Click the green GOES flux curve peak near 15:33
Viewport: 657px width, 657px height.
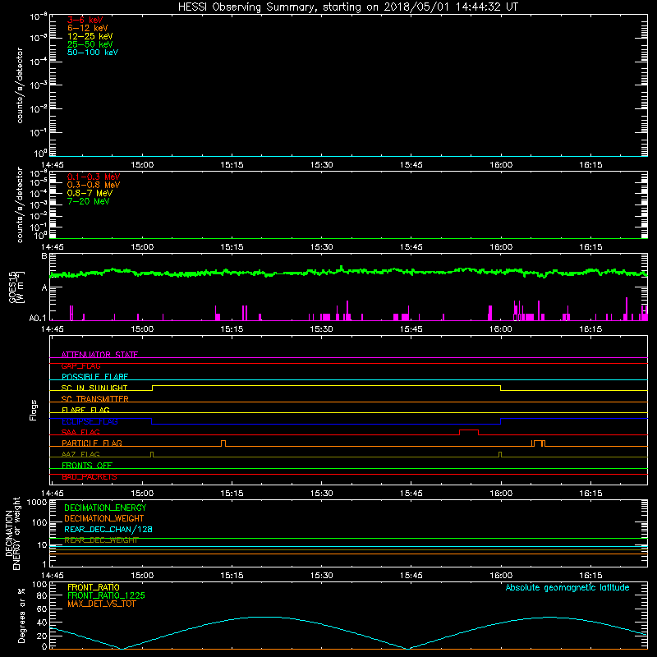click(342, 268)
